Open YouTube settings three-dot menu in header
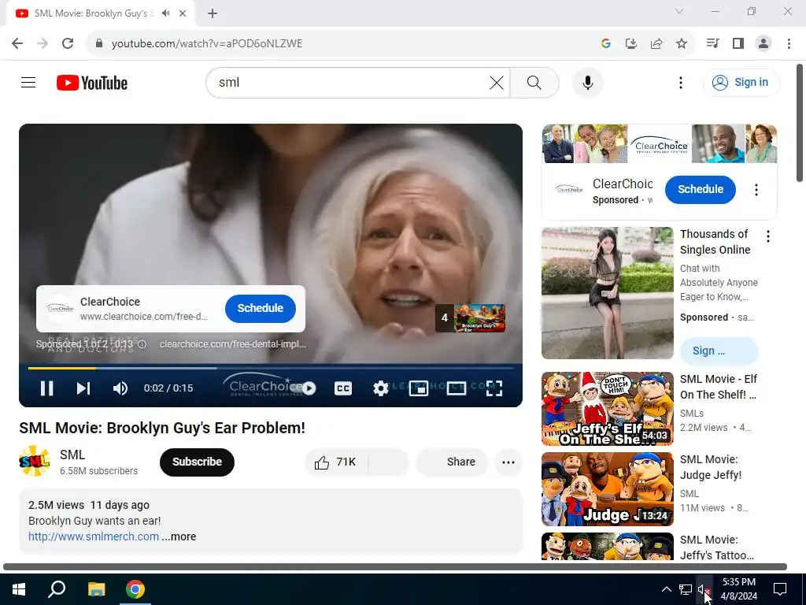806x605 pixels. (x=681, y=82)
